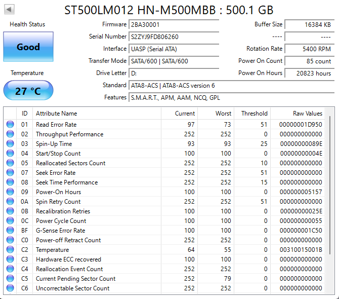
Task: Click the status orb for Uncorrectable Sector Count
Action: [10, 288]
